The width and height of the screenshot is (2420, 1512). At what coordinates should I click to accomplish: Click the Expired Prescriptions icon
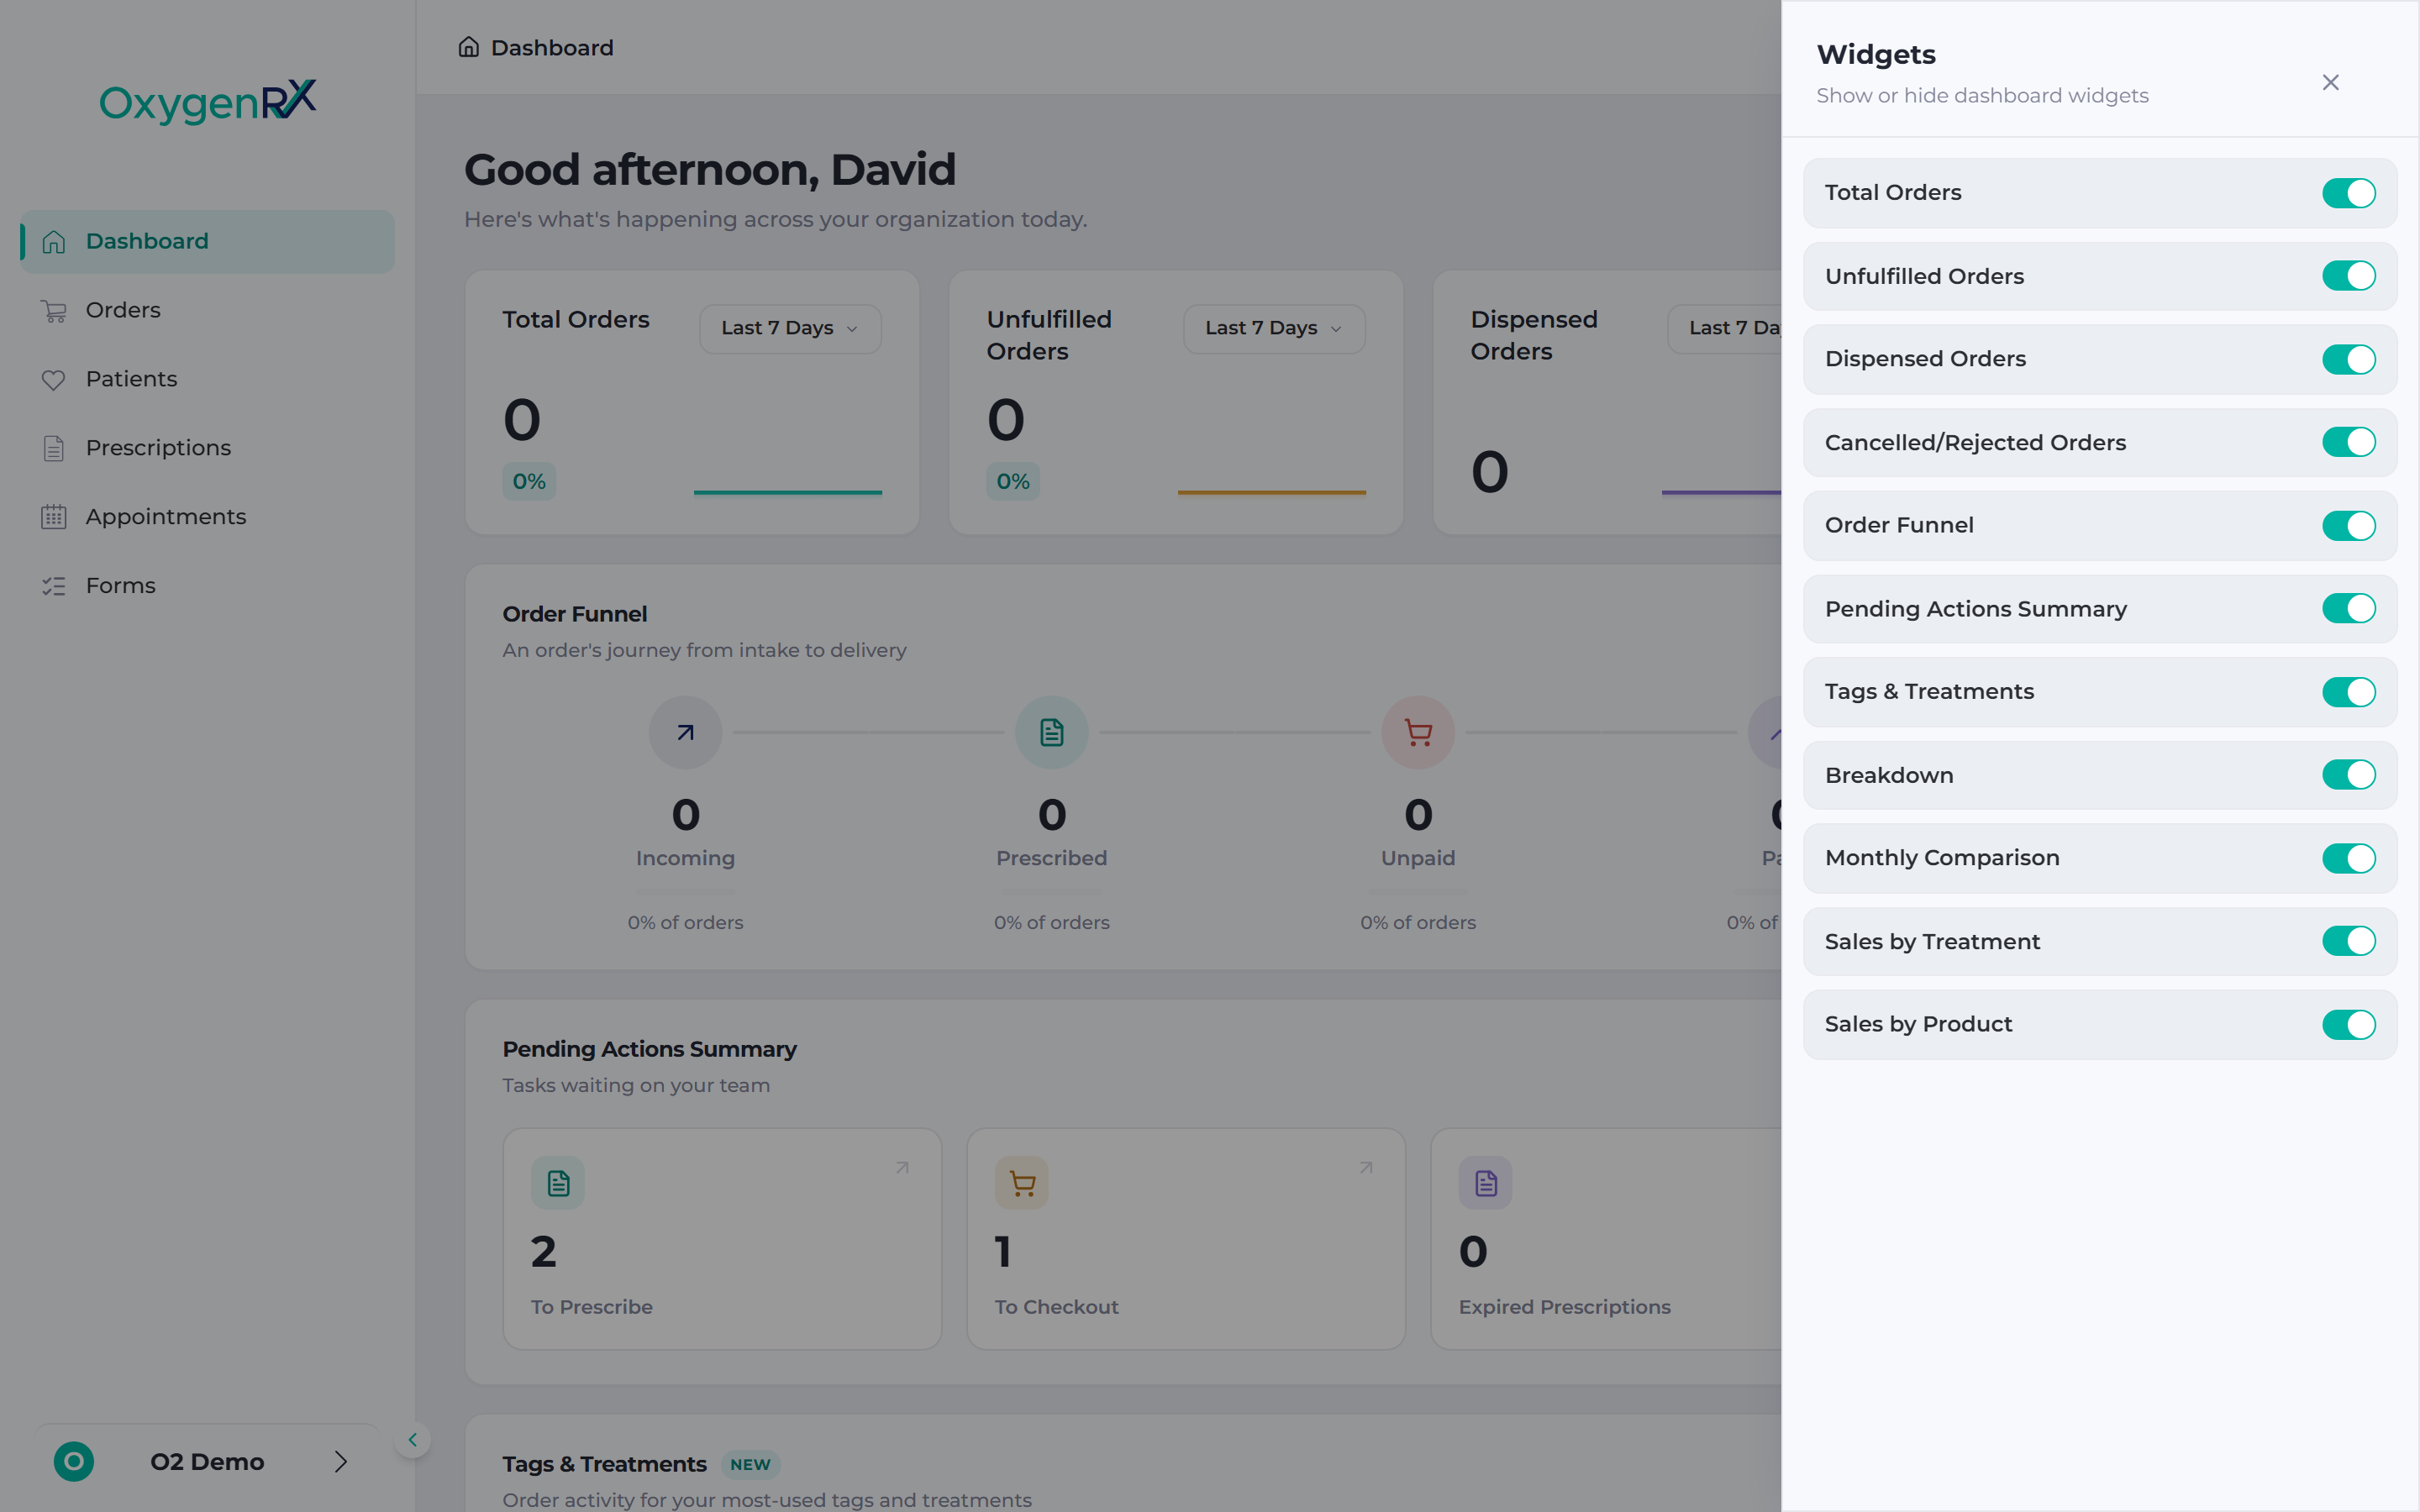pos(1485,1183)
